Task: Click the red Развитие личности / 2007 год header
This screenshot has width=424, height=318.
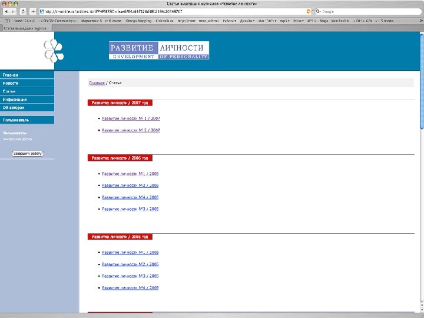Action: tap(120, 102)
